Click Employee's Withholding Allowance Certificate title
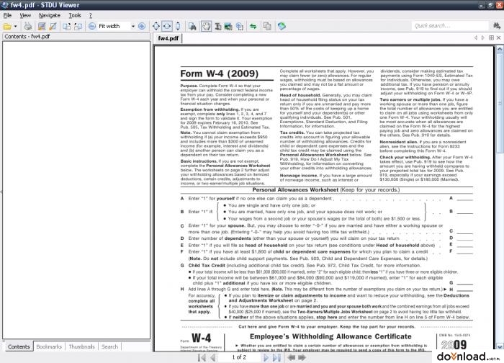 [x=330, y=336]
